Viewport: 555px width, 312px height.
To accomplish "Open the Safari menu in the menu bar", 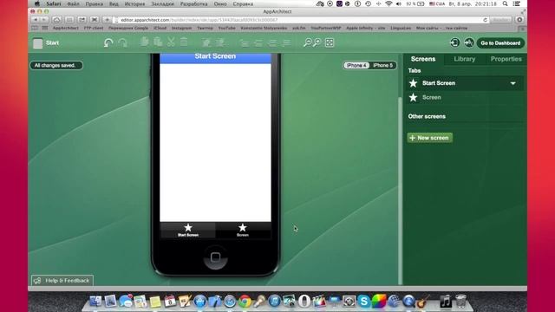I will click(x=54, y=3).
